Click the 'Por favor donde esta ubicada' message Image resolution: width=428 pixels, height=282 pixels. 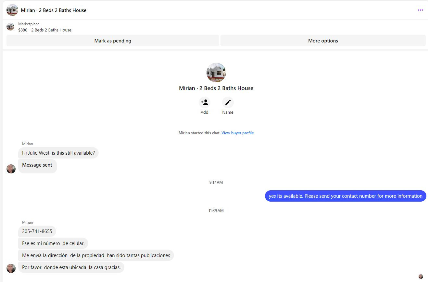[x=71, y=267]
